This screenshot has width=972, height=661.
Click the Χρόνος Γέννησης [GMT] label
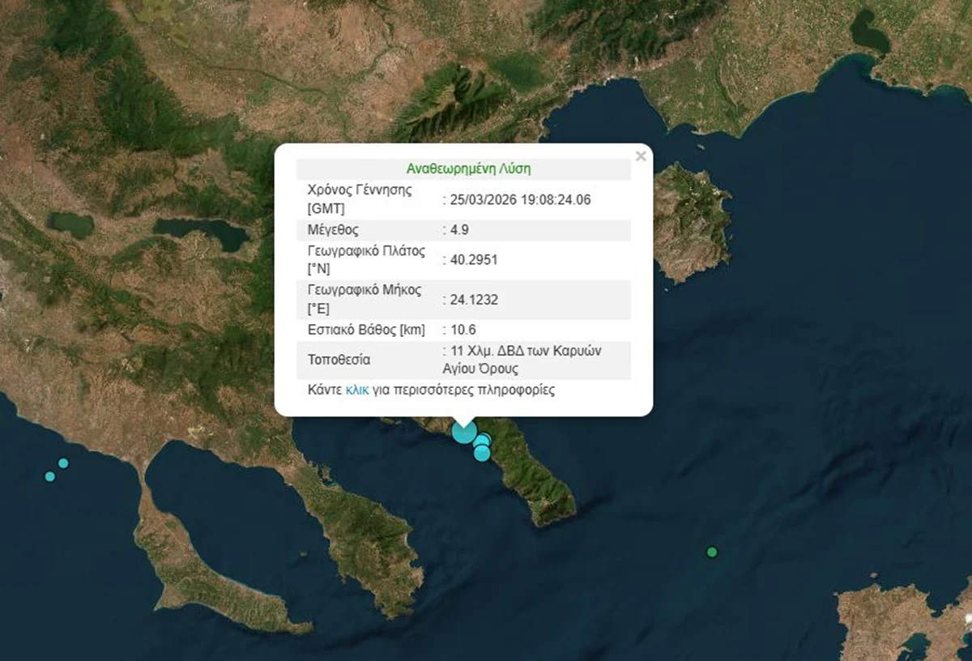(x=360, y=199)
